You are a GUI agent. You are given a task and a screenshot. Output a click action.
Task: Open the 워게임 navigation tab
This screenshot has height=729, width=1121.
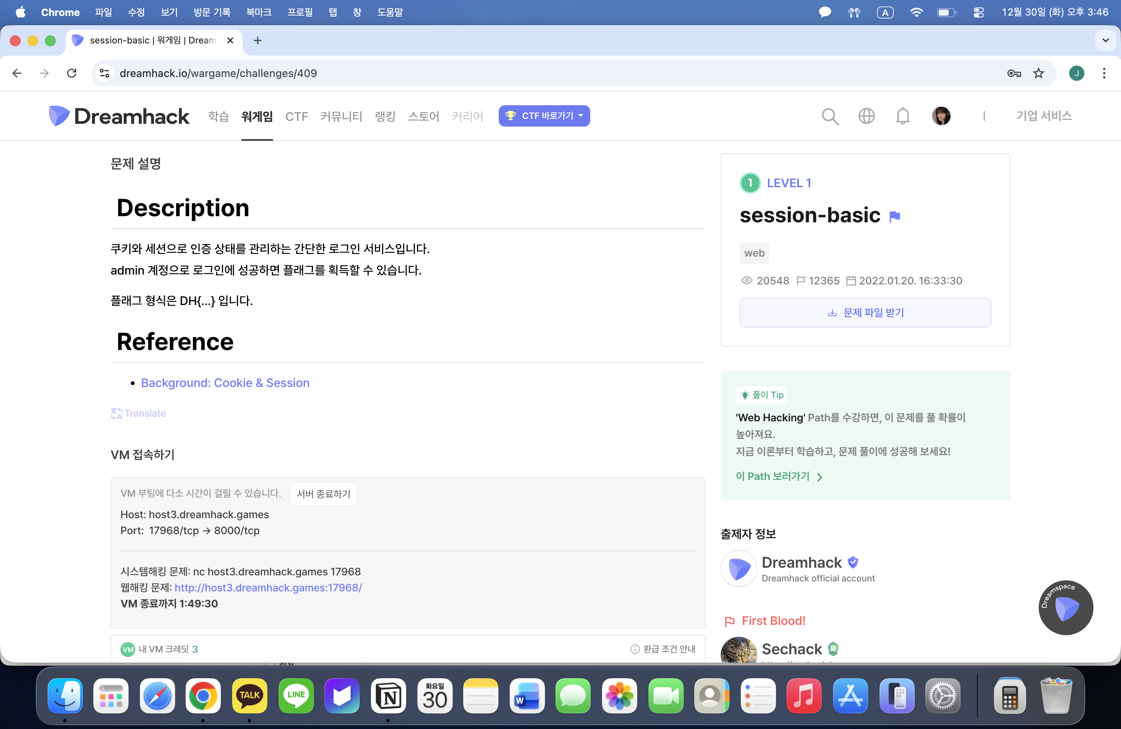pyautogui.click(x=257, y=116)
